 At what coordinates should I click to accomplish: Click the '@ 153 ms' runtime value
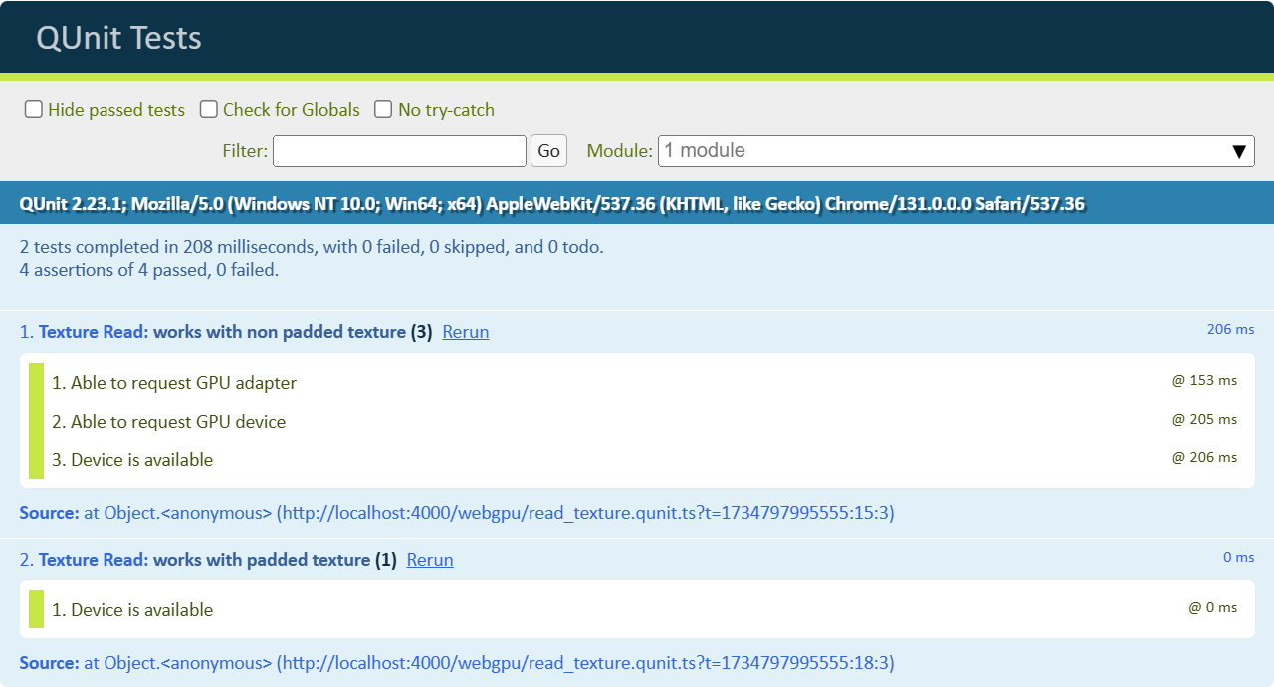coord(1204,380)
